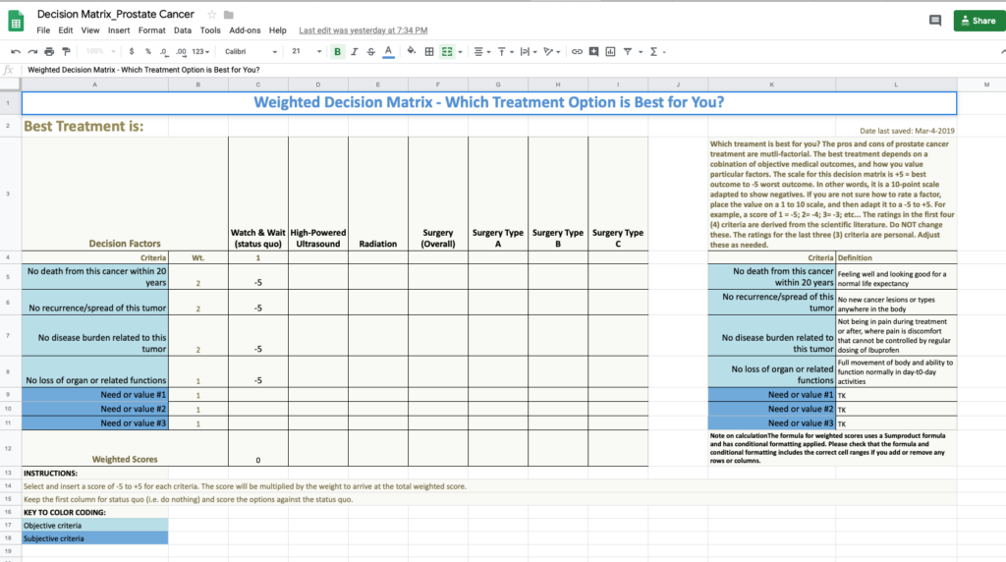1006x562 pixels.
Task: Open the Add-ons menu
Action: [x=245, y=30]
